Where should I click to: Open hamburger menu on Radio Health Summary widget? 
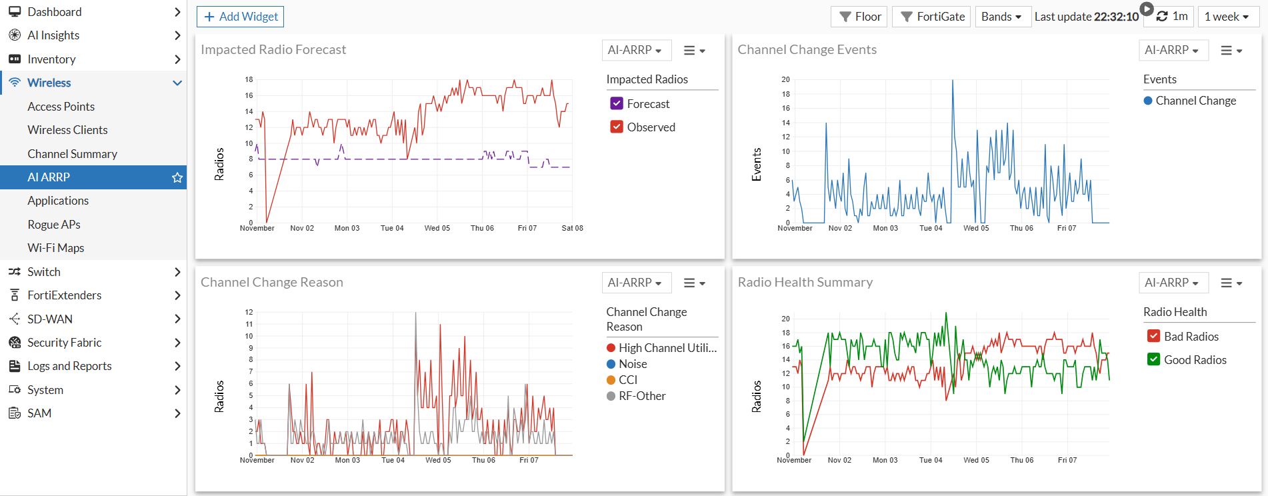(x=1231, y=283)
